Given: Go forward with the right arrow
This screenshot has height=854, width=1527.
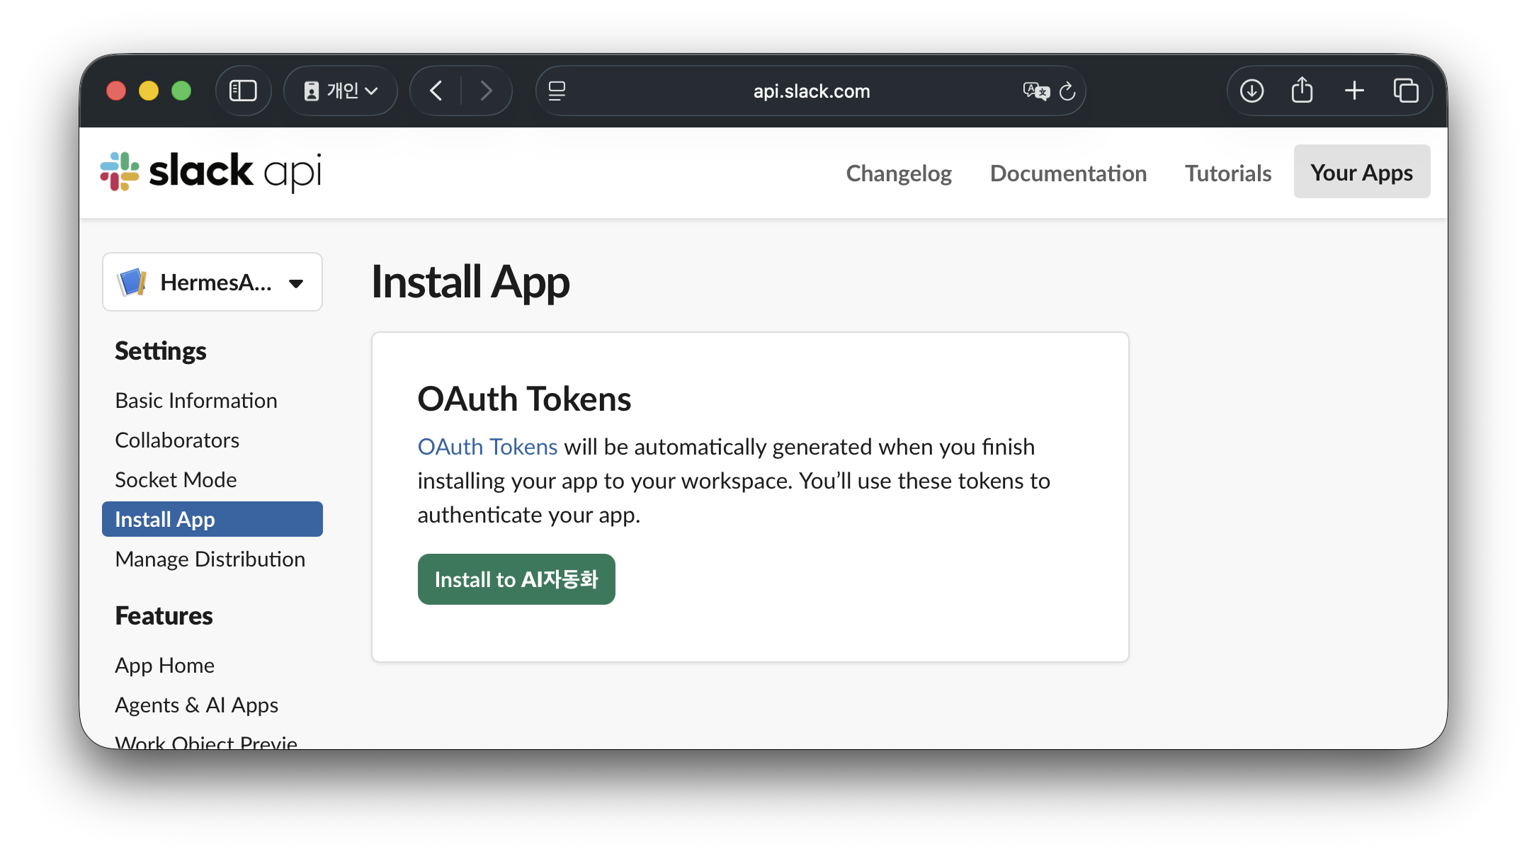Looking at the screenshot, I should (486, 91).
